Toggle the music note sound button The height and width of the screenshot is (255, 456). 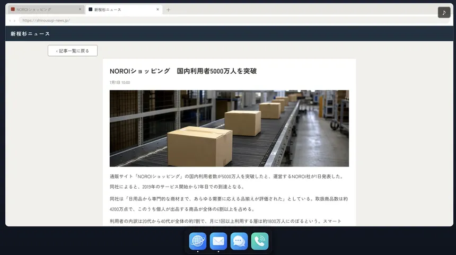[444, 13]
